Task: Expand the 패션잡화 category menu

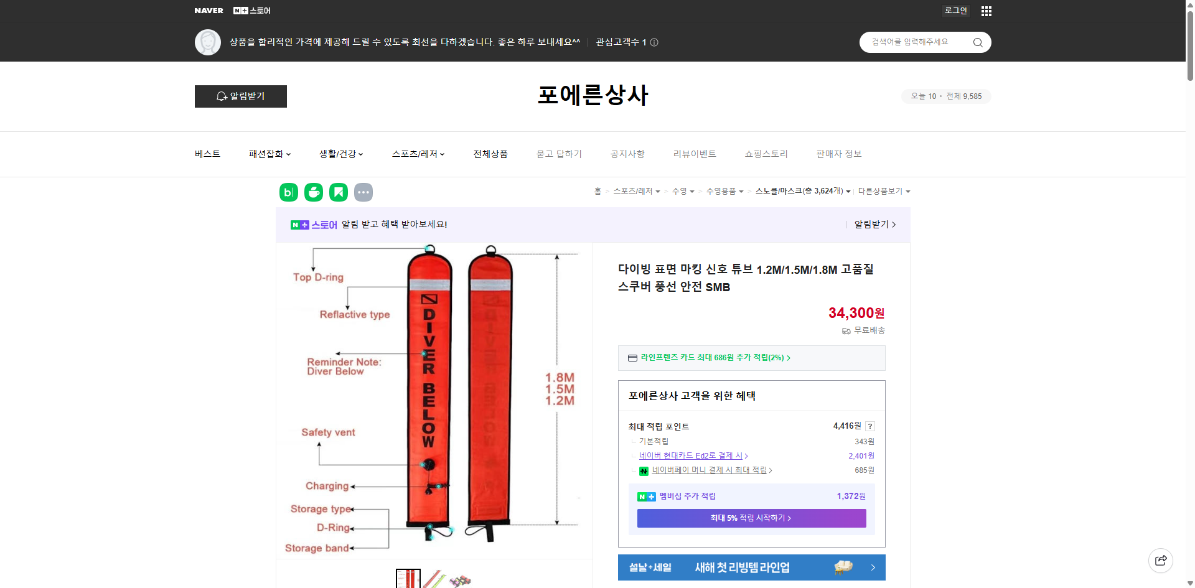Action: (x=269, y=154)
